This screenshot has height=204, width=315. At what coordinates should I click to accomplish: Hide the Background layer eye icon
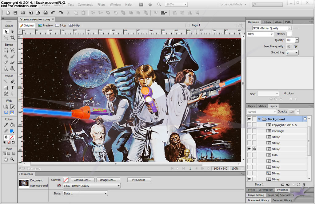click(249, 119)
